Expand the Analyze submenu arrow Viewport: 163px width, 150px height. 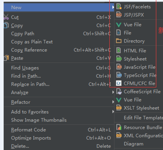pyautogui.click(x=113, y=92)
